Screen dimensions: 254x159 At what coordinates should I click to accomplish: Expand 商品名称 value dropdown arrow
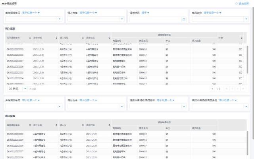coord(246,19)
